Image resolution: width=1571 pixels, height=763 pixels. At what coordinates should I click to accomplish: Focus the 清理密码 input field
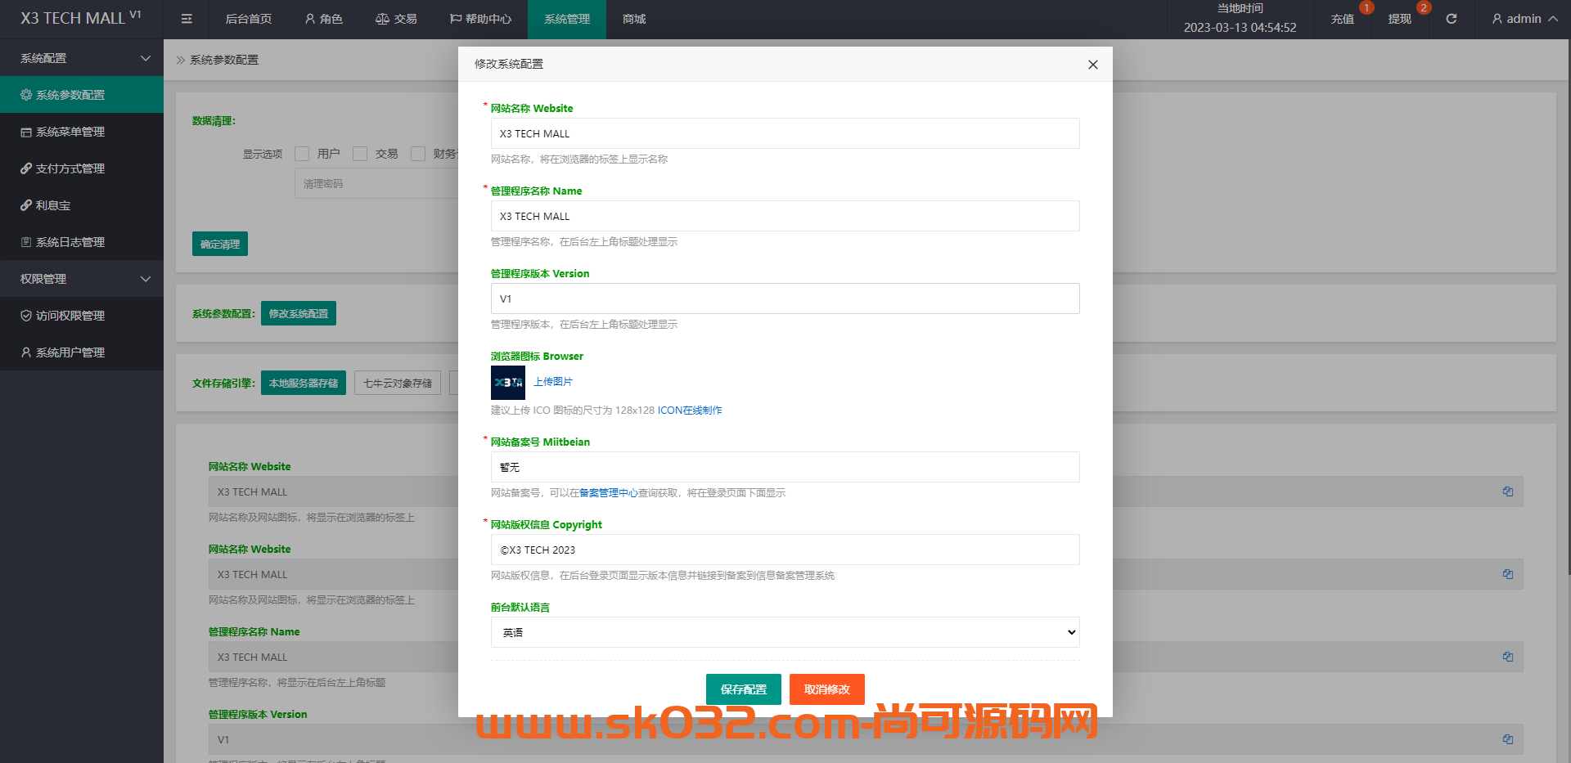click(x=376, y=184)
